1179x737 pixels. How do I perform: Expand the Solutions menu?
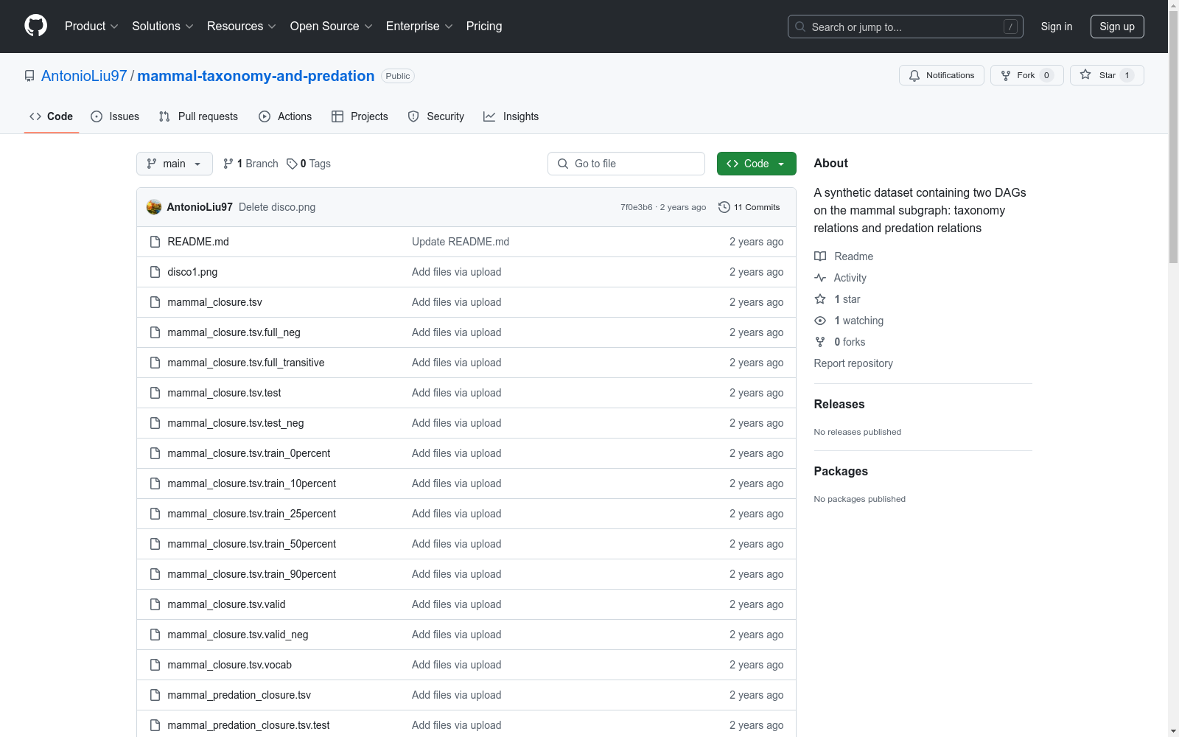[x=163, y=27]
